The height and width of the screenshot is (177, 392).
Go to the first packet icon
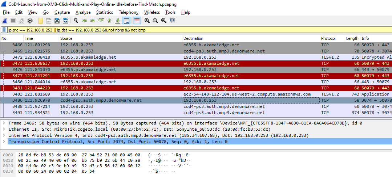coord(109,21)
